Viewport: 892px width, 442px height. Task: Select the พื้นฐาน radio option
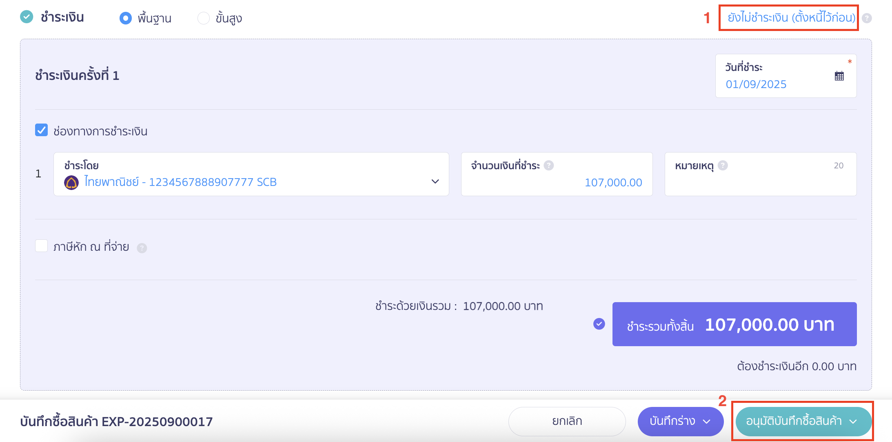pos(126,18)
